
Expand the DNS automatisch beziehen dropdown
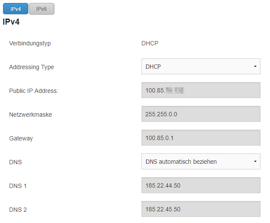(201, 162)
